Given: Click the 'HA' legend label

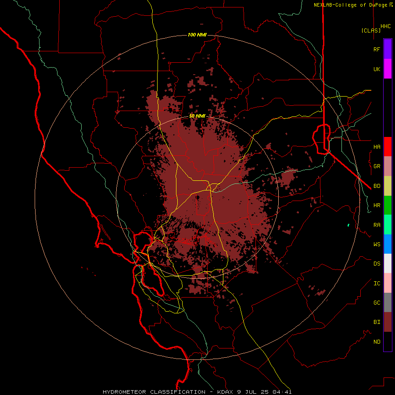Looking at the screenshot, I should (x=377, y=147).
